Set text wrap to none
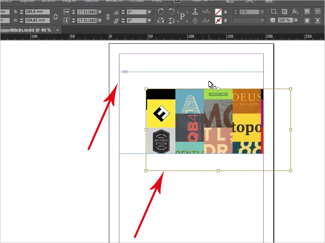Image resolution: width=325 pixels, height=243 pixels. (307, 11)
